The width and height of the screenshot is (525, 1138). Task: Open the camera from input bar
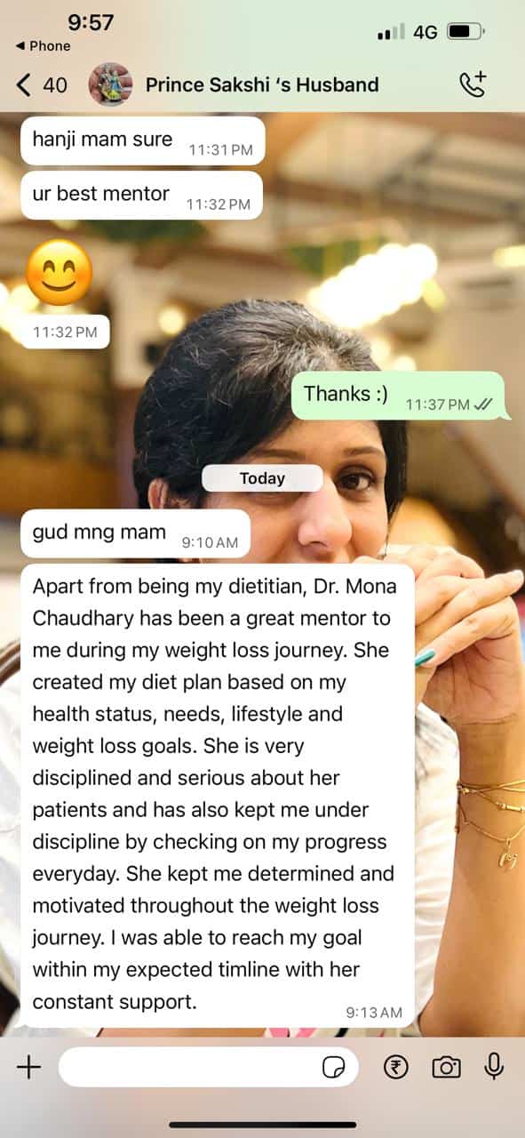446,1067
